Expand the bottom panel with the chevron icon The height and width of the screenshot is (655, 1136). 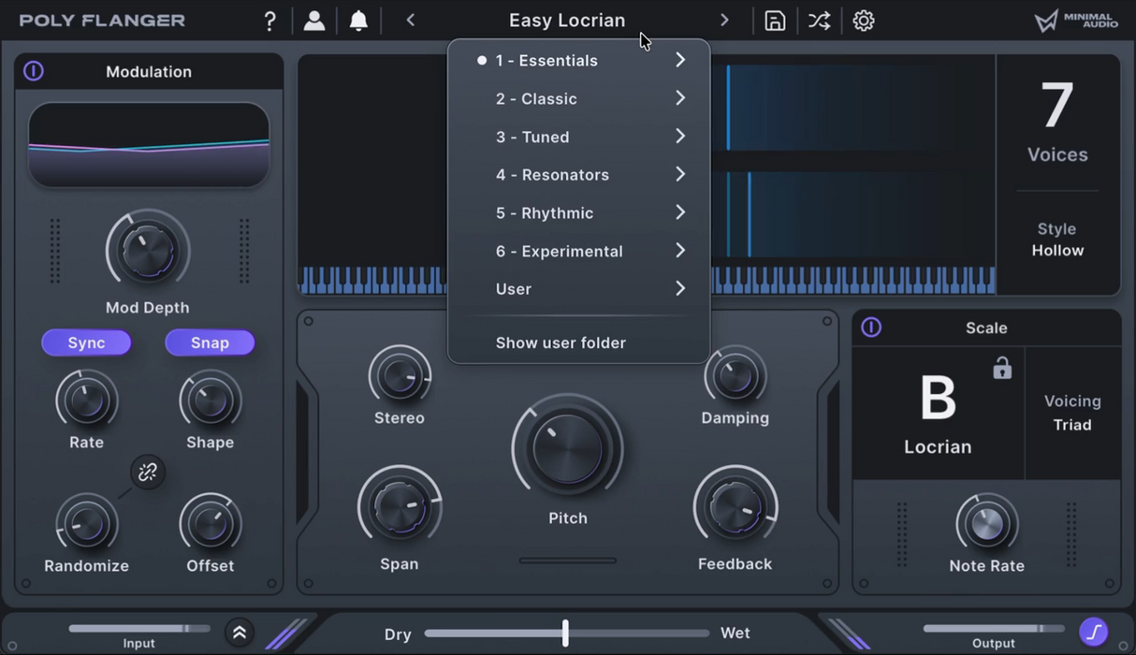[x=240, y=633]
